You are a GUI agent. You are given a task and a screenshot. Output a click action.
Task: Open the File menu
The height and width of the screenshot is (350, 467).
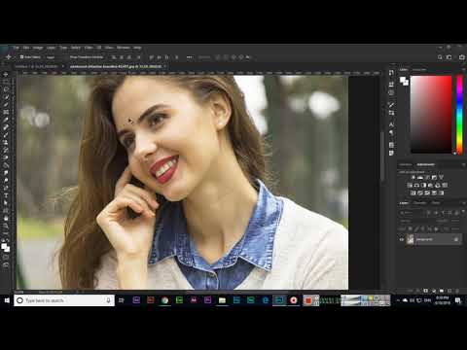[x=16, y=48]
